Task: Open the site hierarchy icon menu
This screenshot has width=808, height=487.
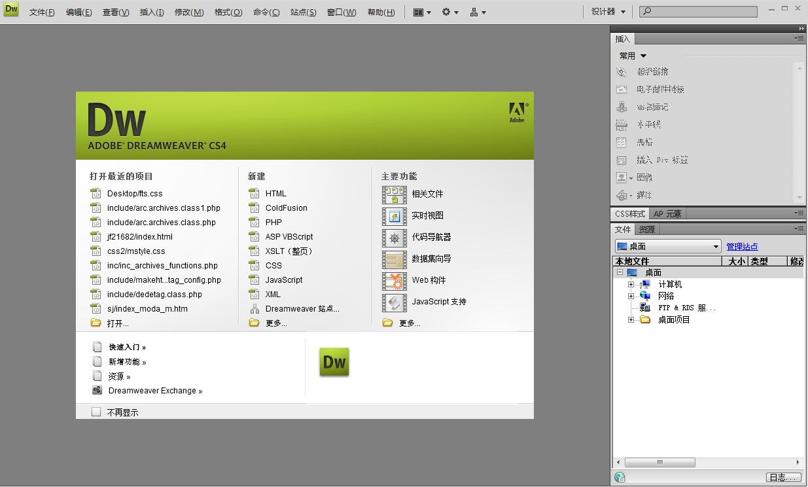Action: click(478, 12)
